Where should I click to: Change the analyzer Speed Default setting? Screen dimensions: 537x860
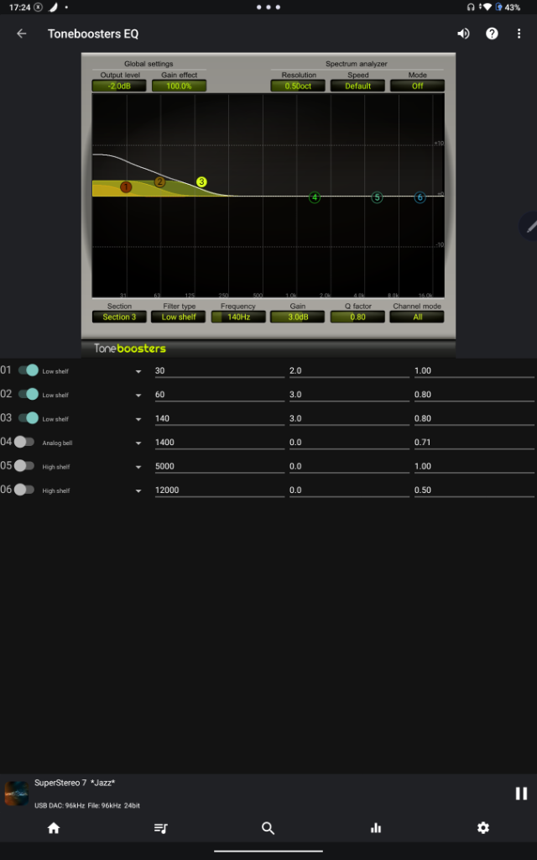pyautogui.click(x=357, y=87)
